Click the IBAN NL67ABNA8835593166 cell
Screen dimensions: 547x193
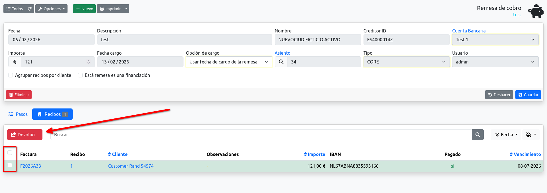(x=354, y=166)
